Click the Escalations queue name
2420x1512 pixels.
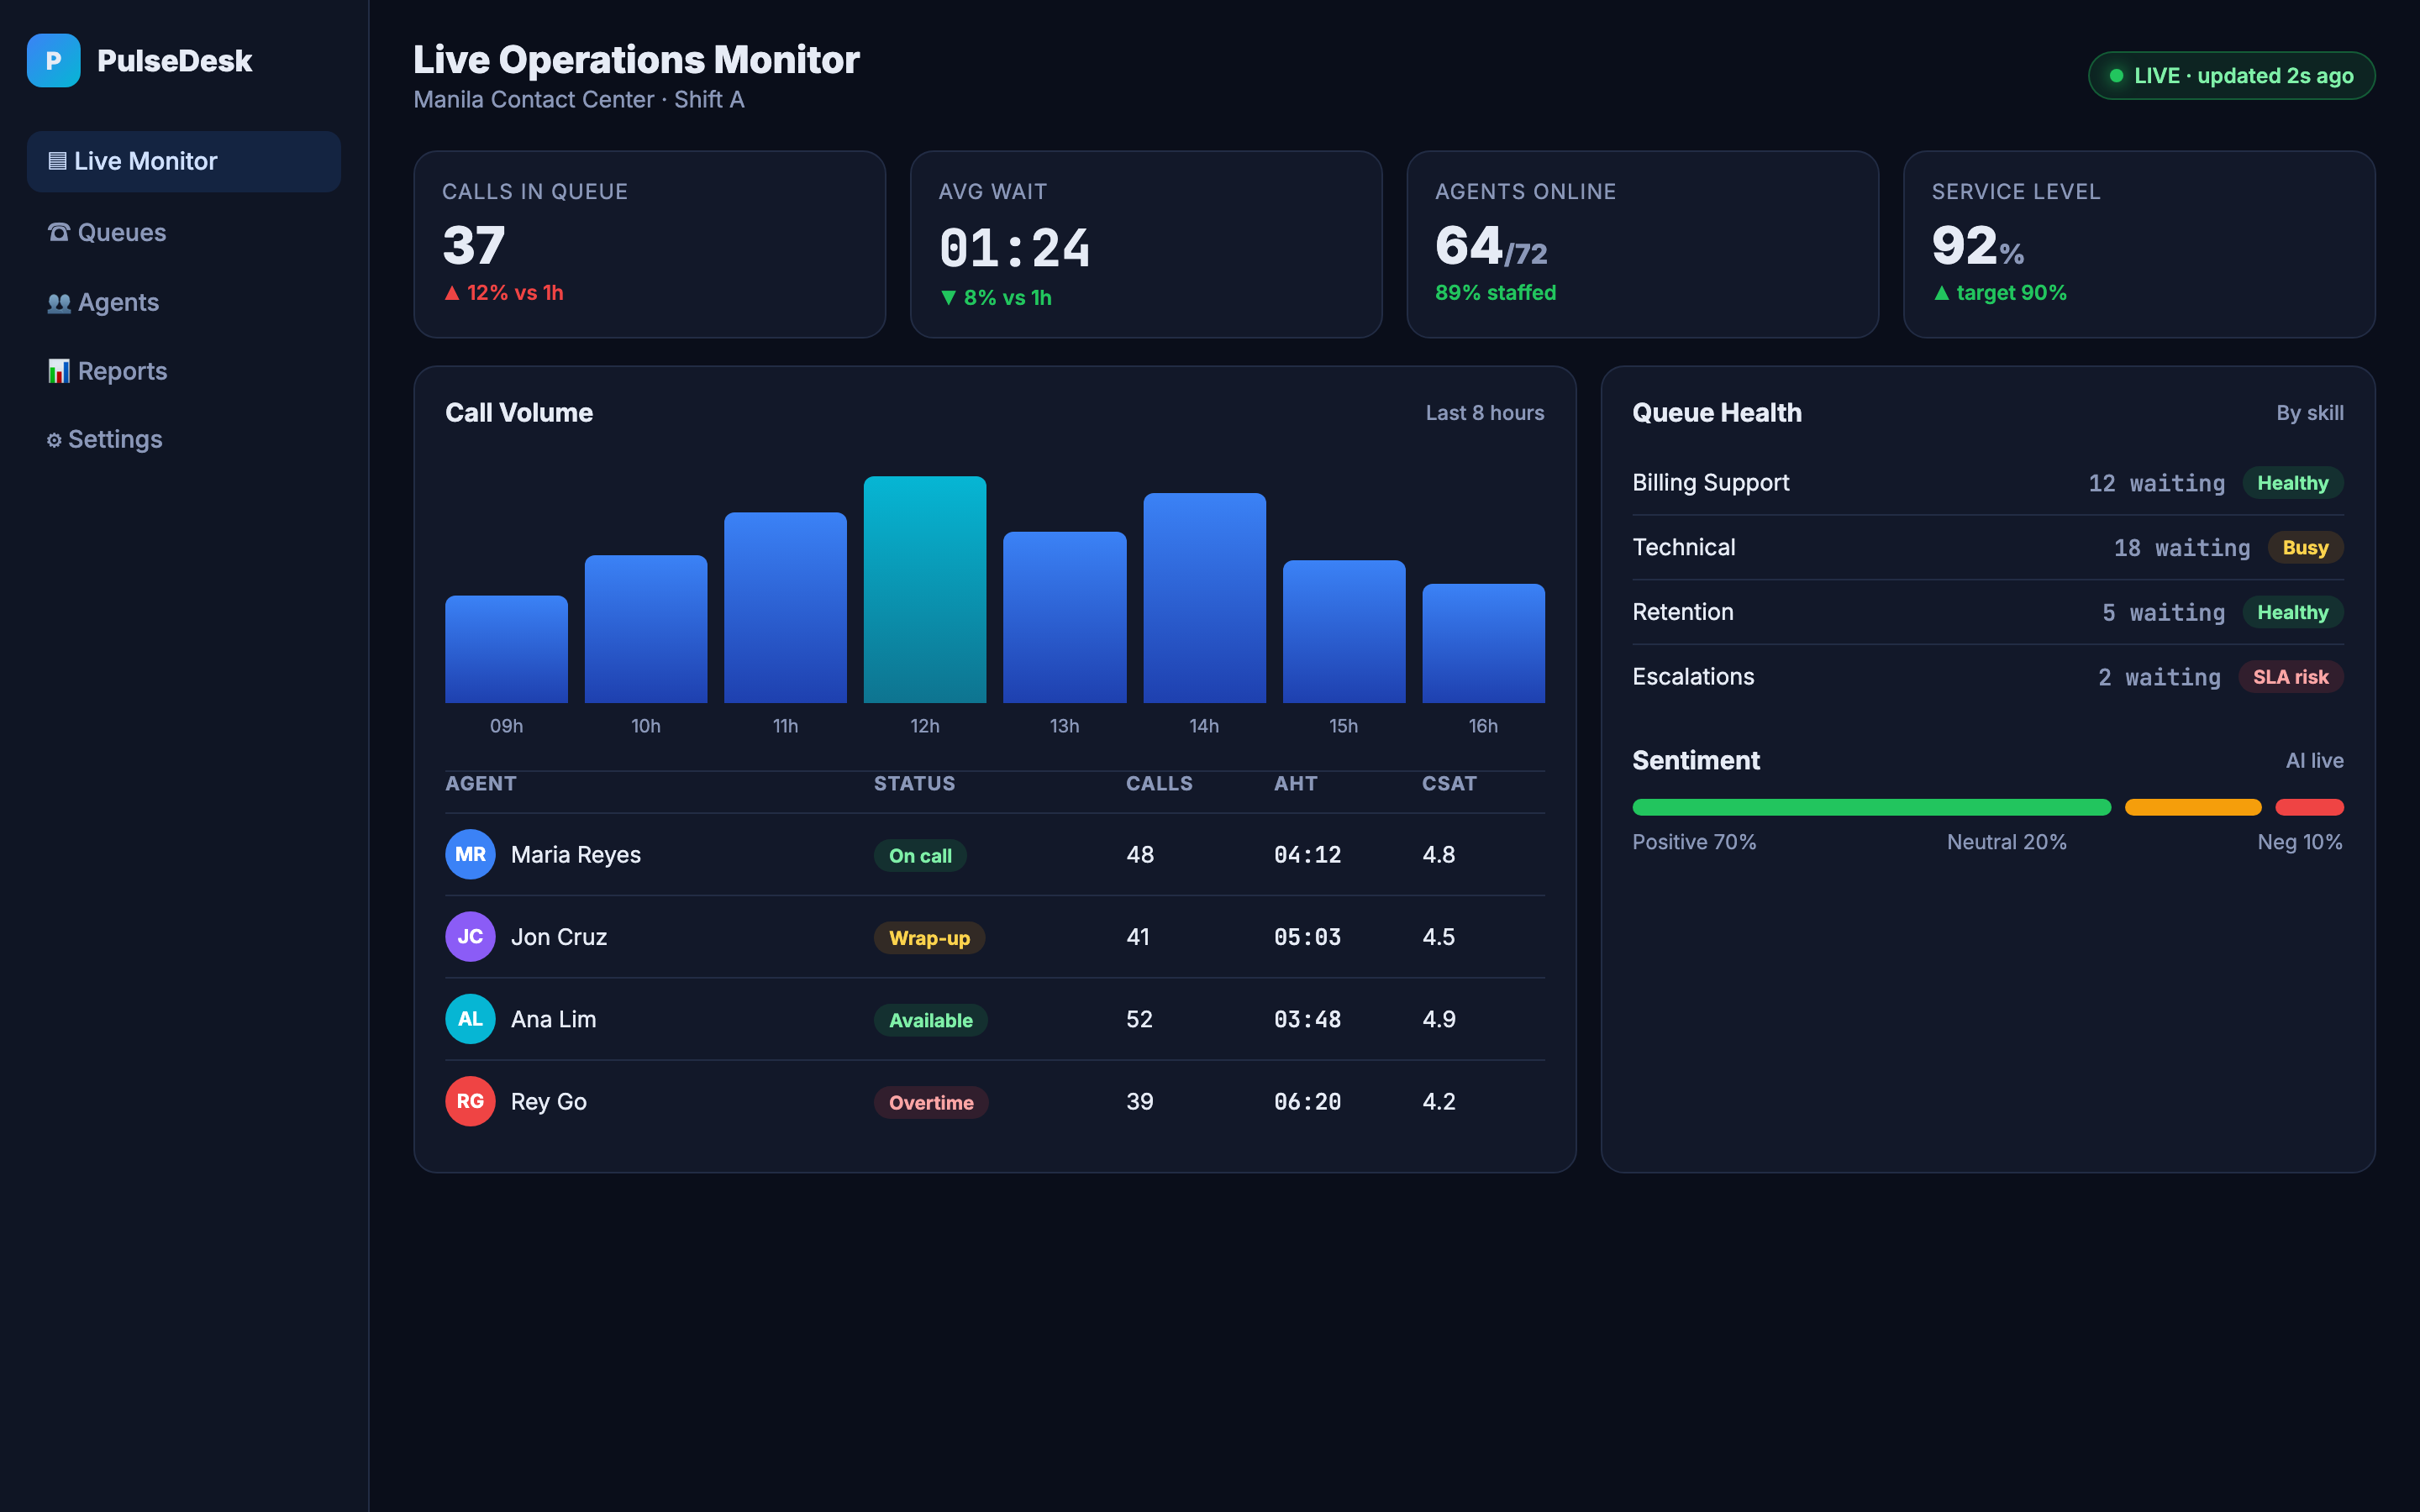tap(1693, 677)
